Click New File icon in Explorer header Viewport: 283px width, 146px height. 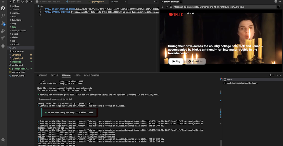click(x=14, y=1)
